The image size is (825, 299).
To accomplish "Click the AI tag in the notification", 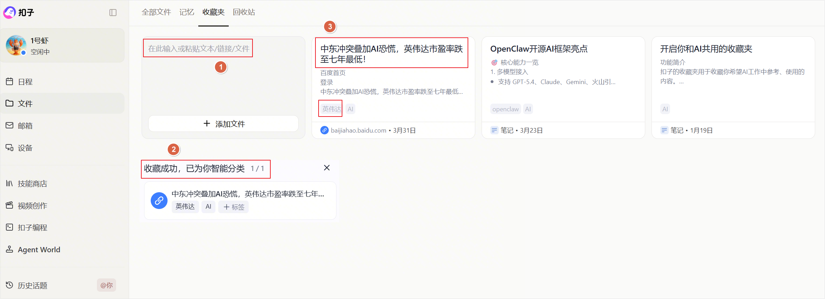I will coord(208,207).
